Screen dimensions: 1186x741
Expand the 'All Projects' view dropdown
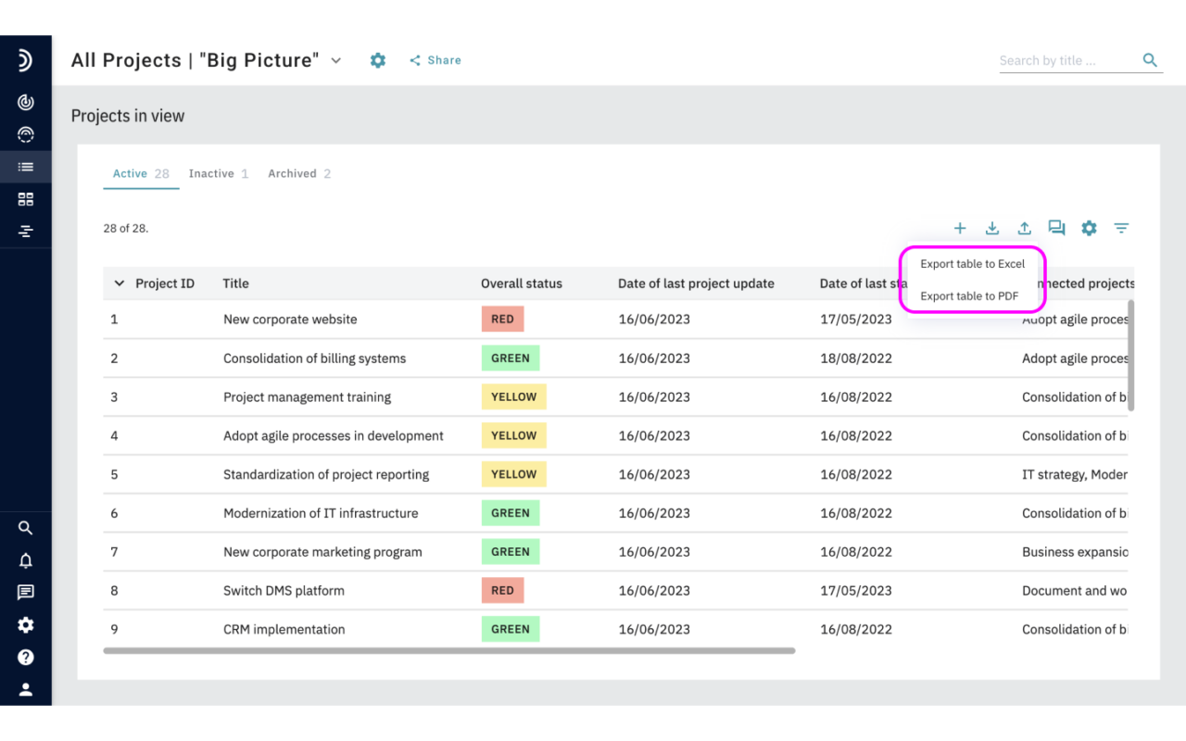click(335, 59)
